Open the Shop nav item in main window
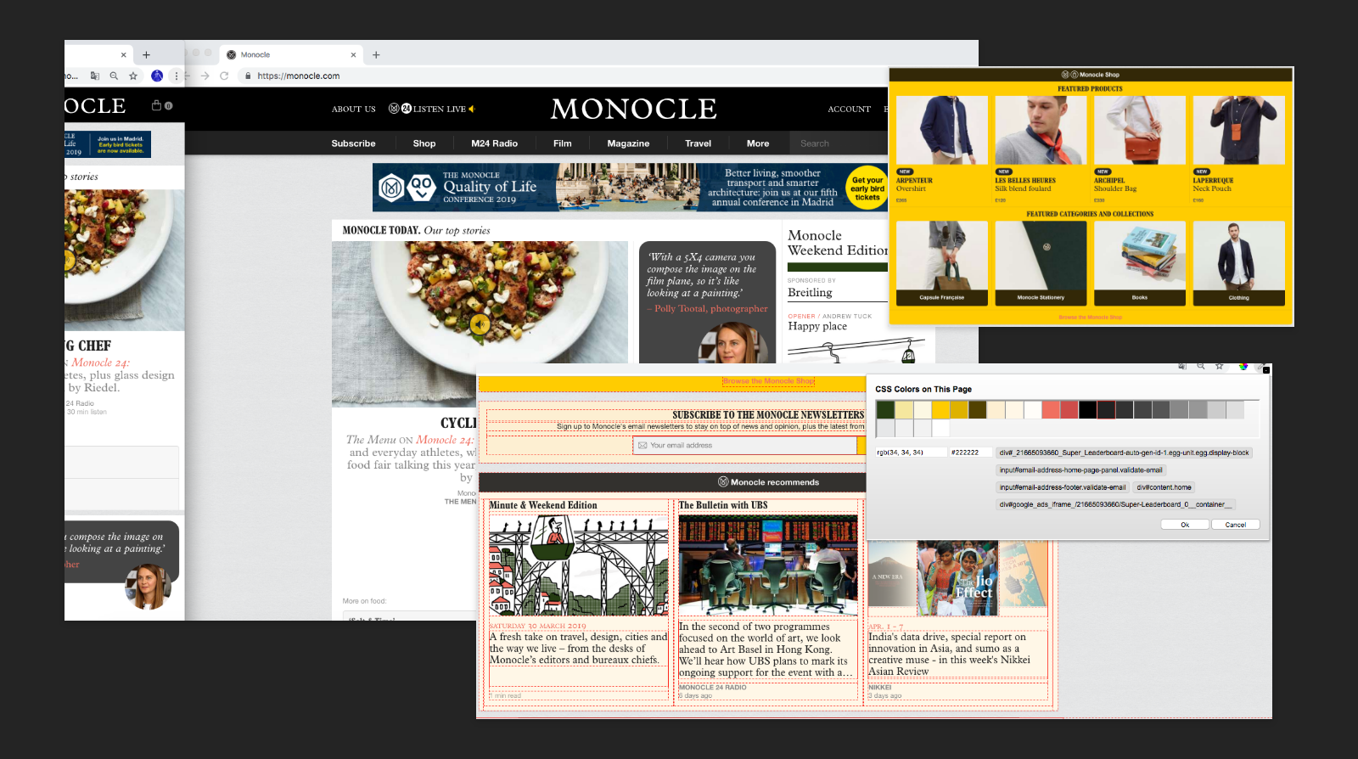The image size is (1358, 759). pos(424,143)
